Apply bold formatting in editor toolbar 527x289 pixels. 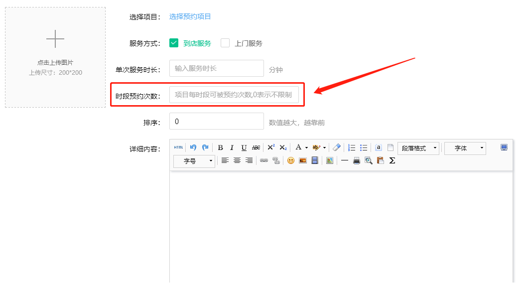220,147
